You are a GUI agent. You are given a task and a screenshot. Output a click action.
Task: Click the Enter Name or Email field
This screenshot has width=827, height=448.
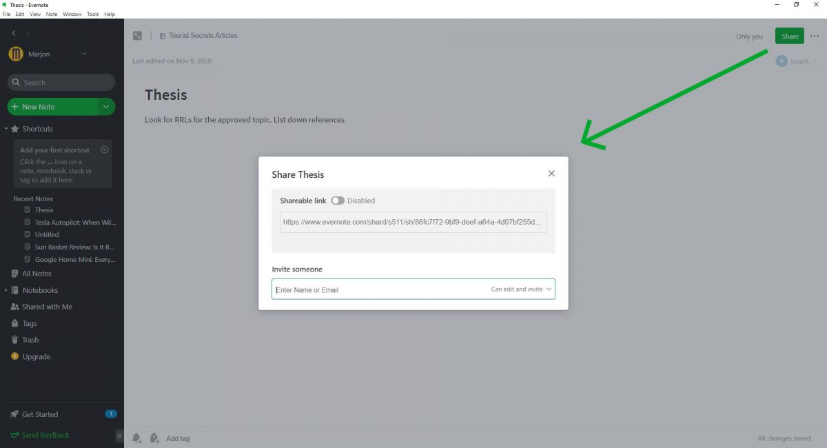click(x=379, y=289)
